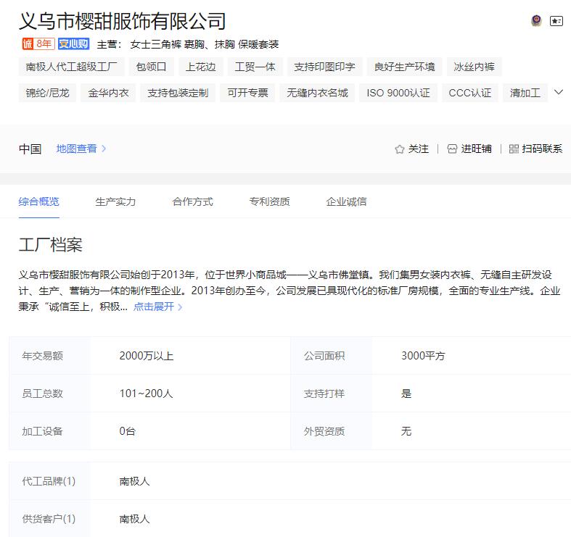Click the 冰丝内裤 tag
Screen dimensions: 571x537
click(474, 67)
